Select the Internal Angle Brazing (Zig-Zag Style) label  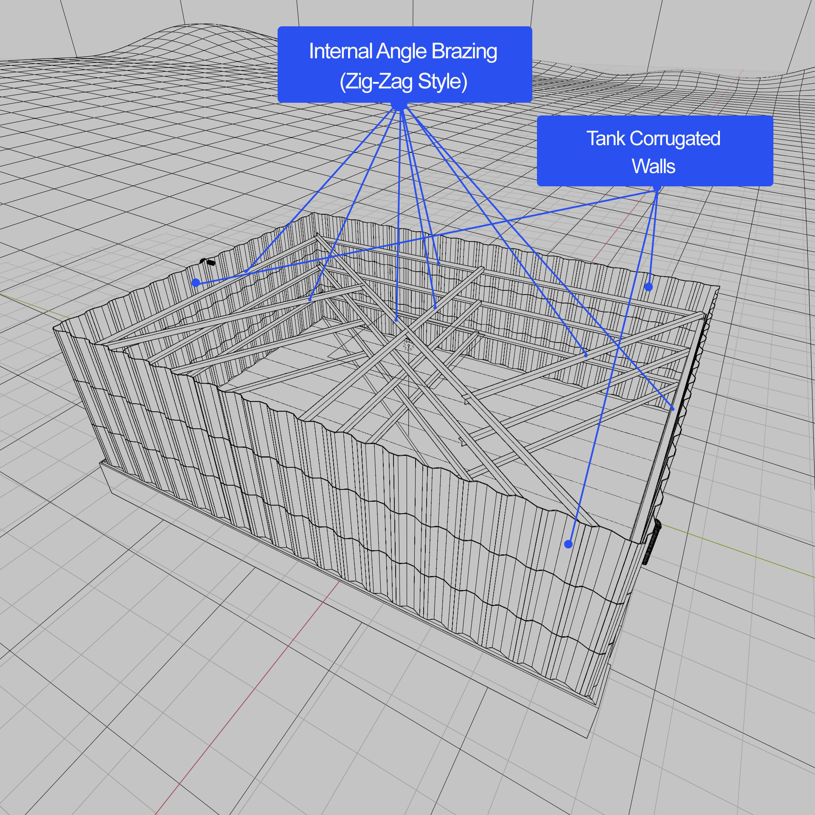405,65
